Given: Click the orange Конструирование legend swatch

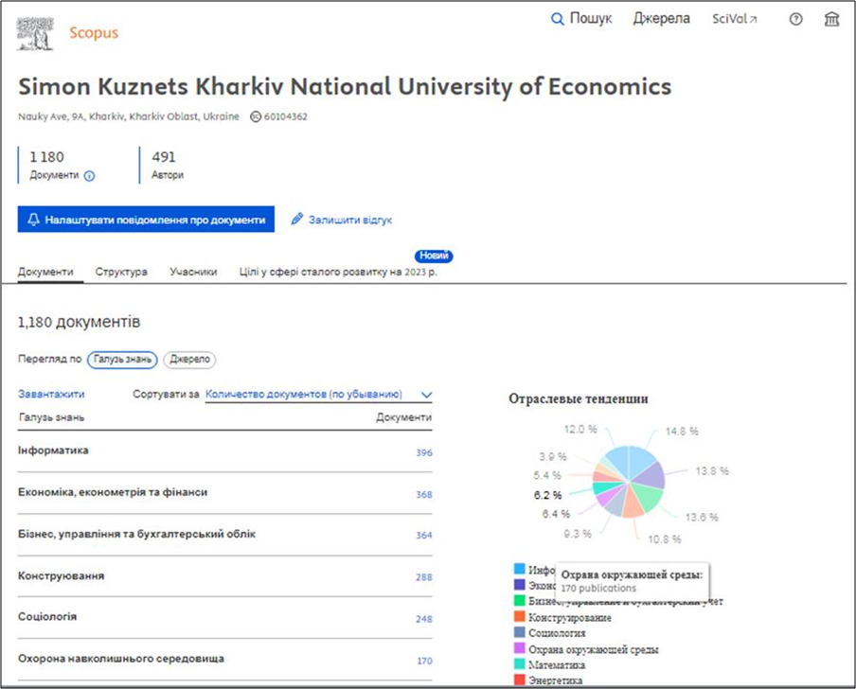Looking at the screenshot, I should [520, 617].
